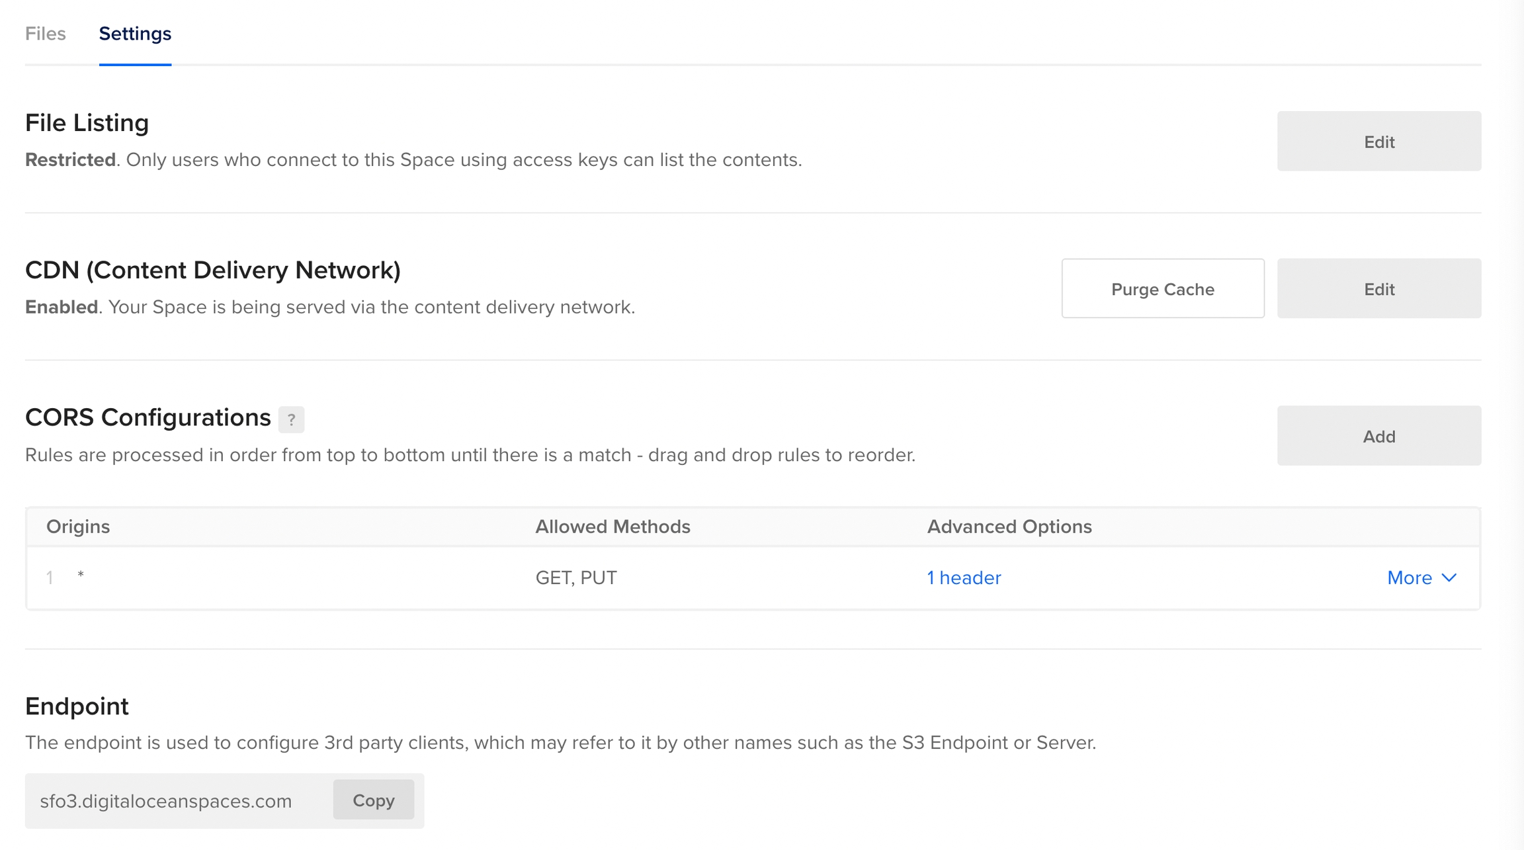
Task: Edit the CDN configuration
Action: click(x=1378, y=289)
